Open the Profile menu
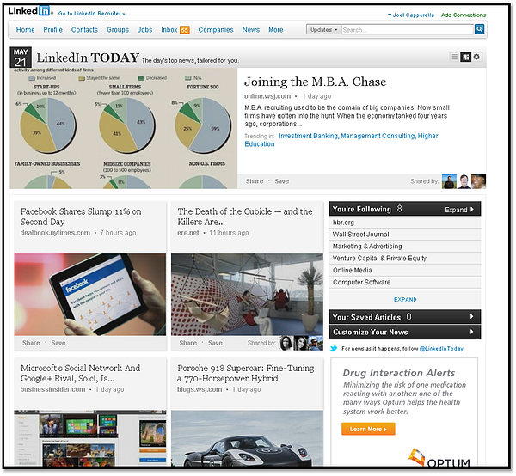The height and width of the screenshot is (476, 516). 53,30
